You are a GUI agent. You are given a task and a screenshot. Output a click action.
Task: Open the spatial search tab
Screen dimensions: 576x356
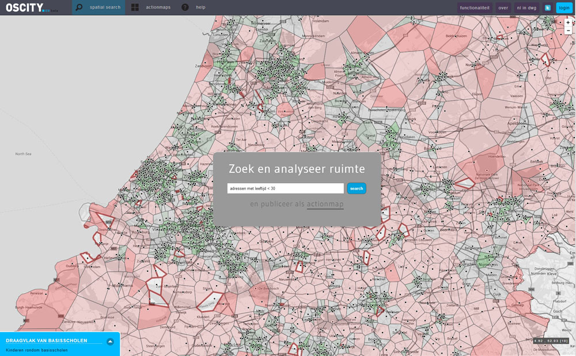tap(98, 7)
